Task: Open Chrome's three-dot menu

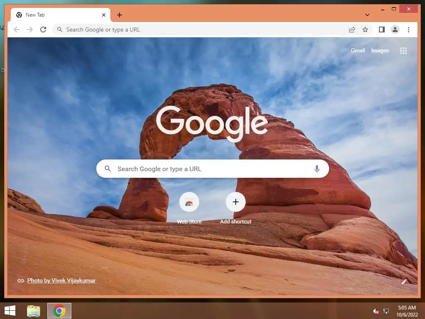Action: (408, 29)
